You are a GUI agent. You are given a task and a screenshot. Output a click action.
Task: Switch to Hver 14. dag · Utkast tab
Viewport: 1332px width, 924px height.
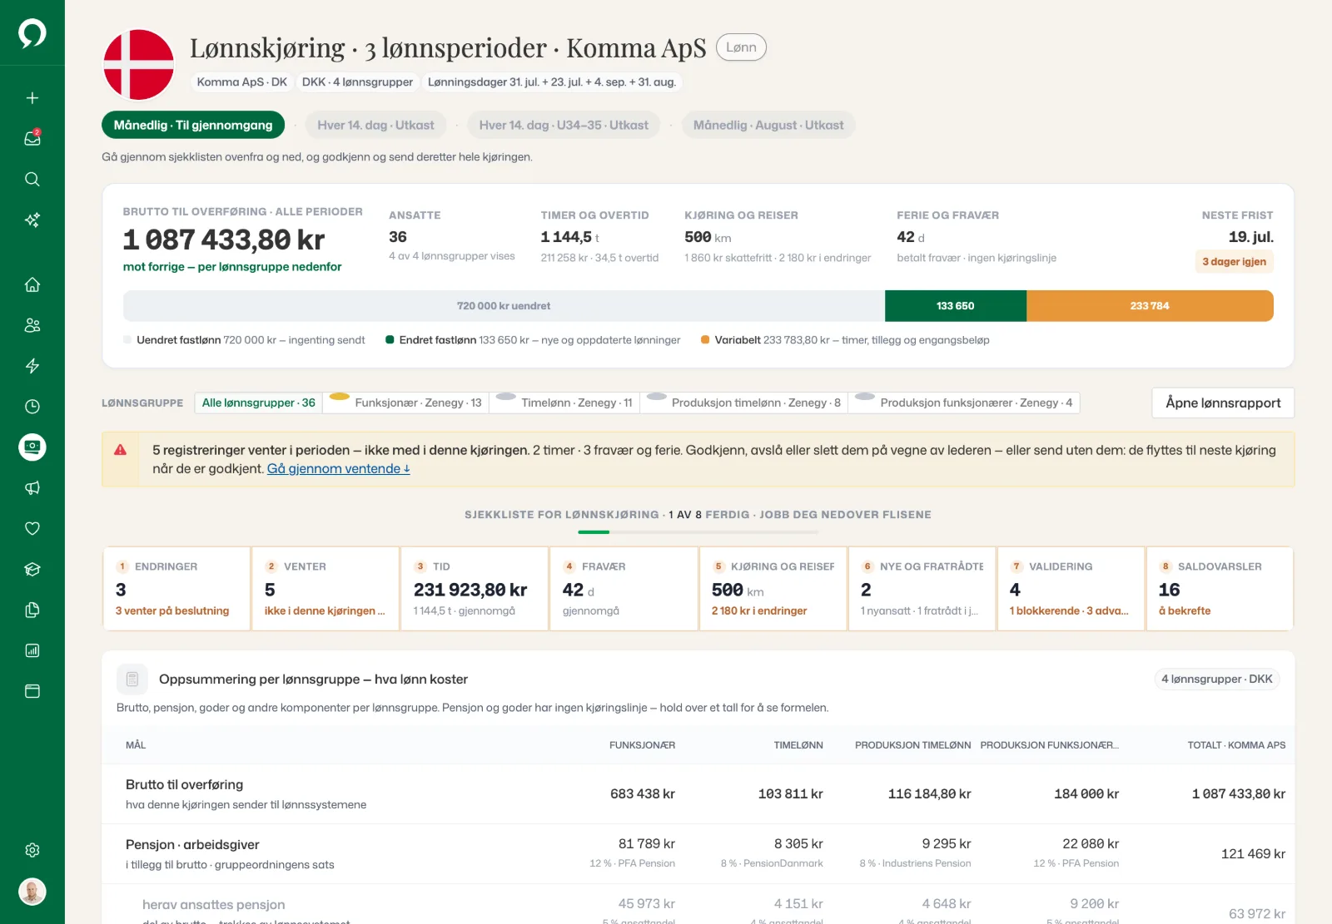(x=375, y=126)
